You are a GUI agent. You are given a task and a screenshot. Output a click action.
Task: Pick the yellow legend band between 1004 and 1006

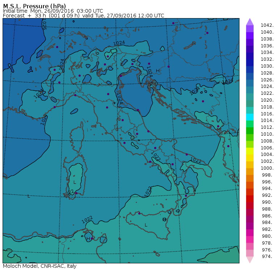pos(250,151)
